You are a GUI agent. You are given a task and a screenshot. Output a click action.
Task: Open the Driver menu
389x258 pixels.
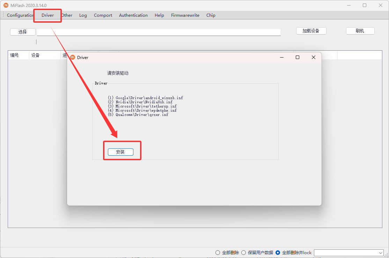coord(47,15)
